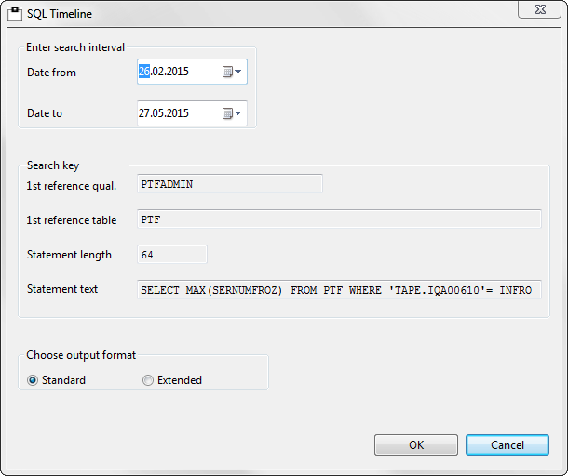Select the Standard output format
This screenshot has width=568, height=476.
click(34, 379)
